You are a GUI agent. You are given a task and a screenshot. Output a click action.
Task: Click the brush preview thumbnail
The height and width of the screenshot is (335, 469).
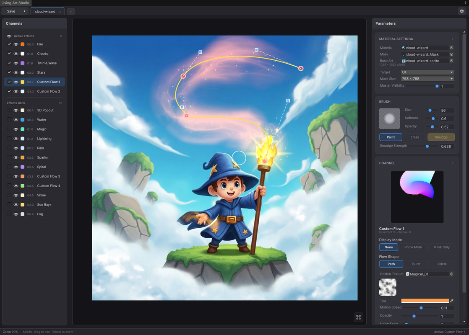coord(389,119)
